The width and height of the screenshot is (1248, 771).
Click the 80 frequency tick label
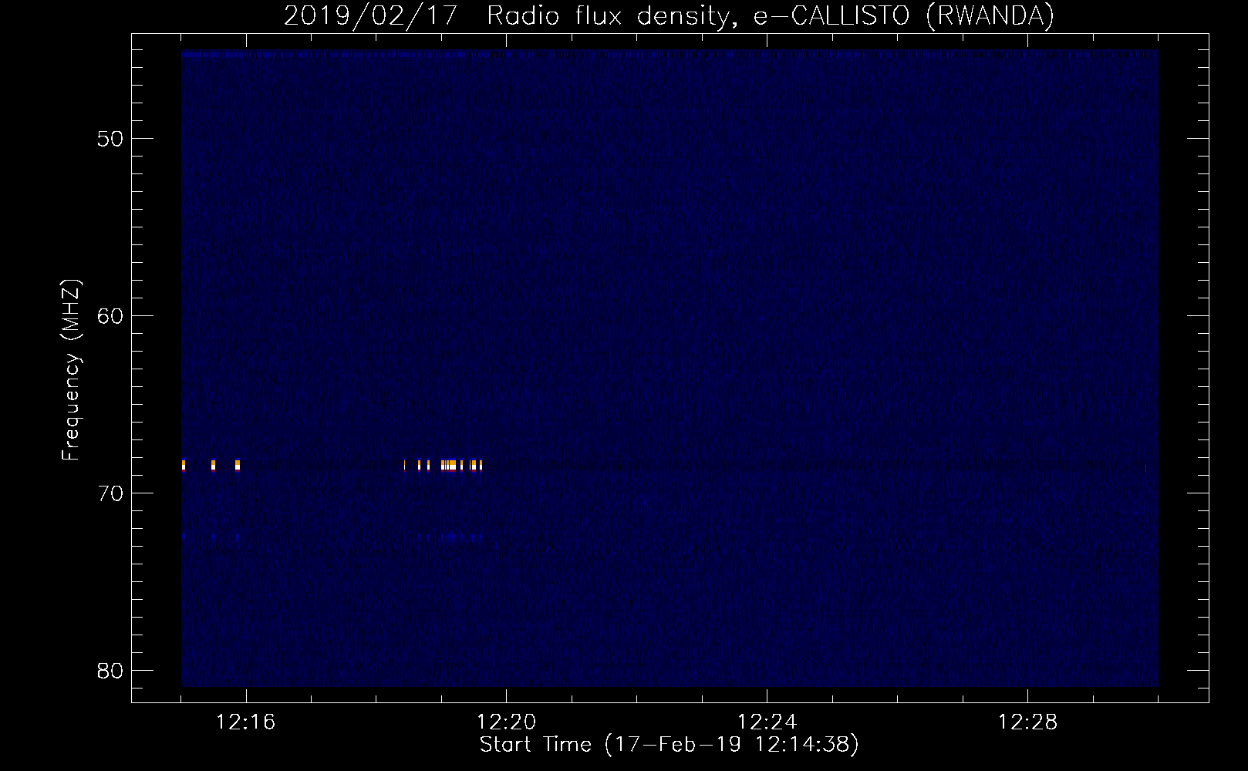click(110, 671)
